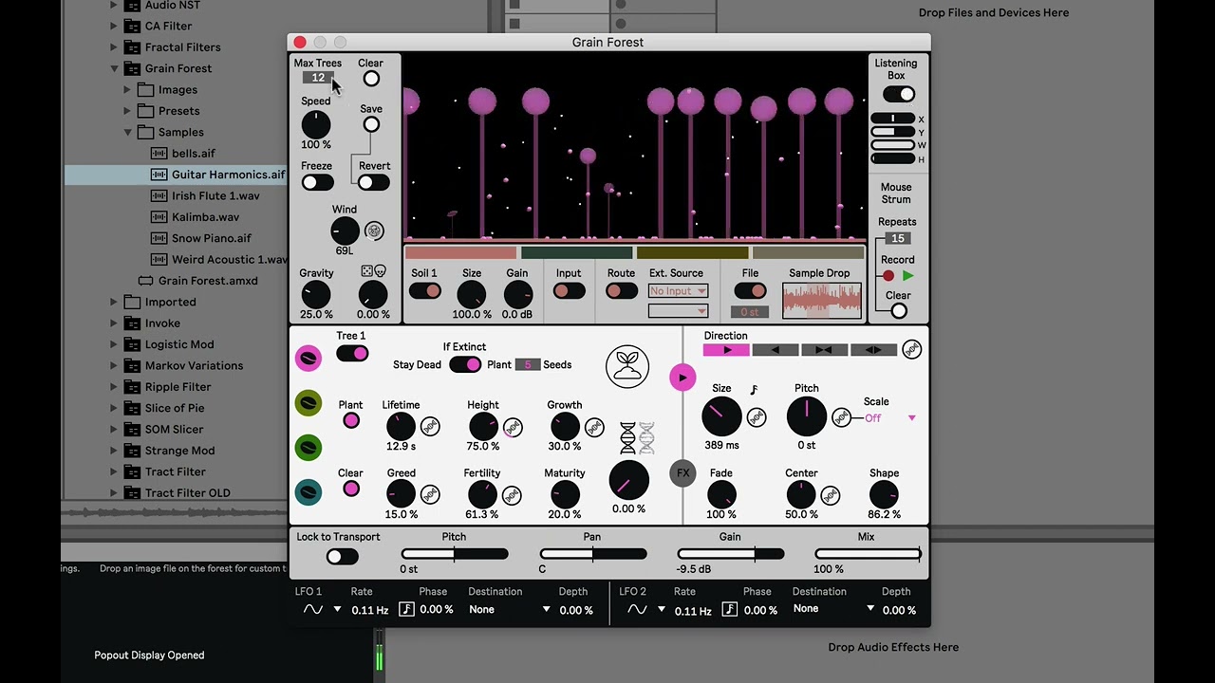Click the LFO 1 phase mode icon

[406, 609]
